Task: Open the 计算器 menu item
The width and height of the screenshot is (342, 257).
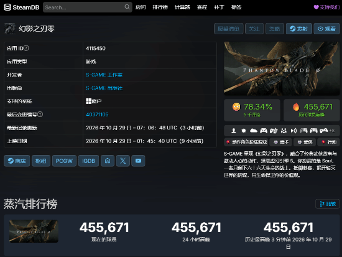Action: click(x=182, y=7)
